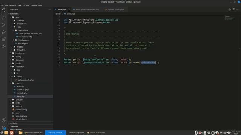
Task: Switch to localhost:8000 browser taskbar window
Action: [x=34, y=133]
